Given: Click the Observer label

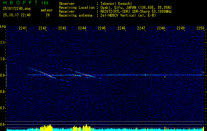Looking at the screenshot, I should pyautogui.click(x=67, y=4).
